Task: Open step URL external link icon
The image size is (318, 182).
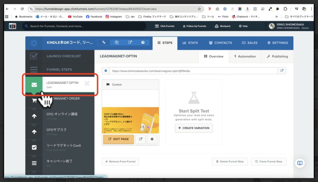Action: [282, 71]
